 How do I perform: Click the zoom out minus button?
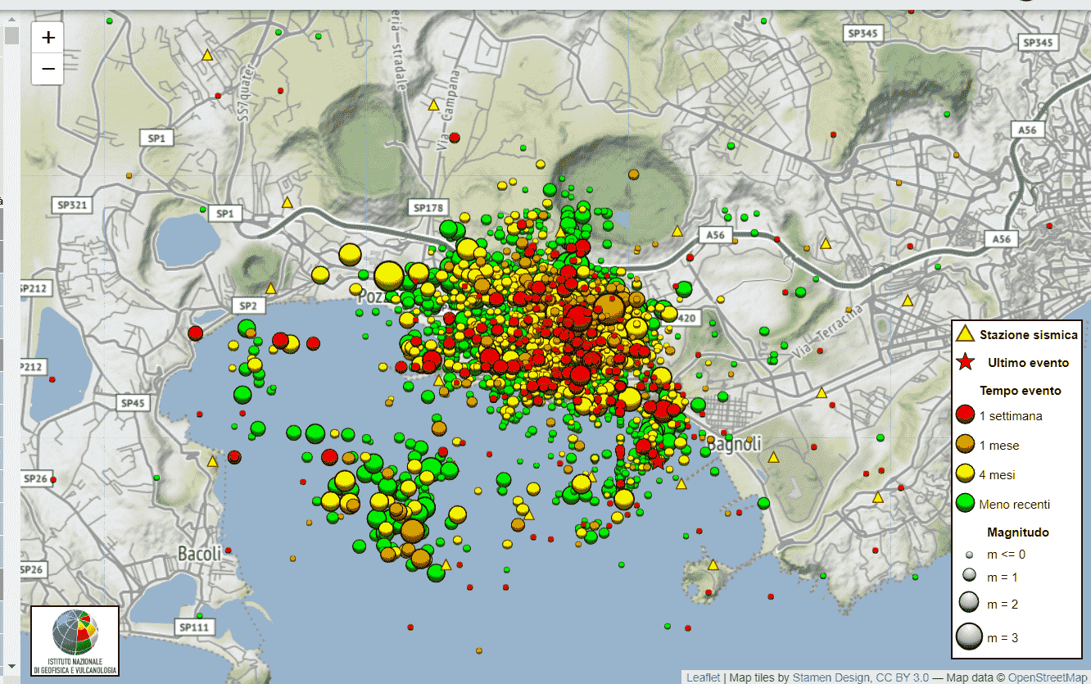pyautogui.click(x=48, y=69)
